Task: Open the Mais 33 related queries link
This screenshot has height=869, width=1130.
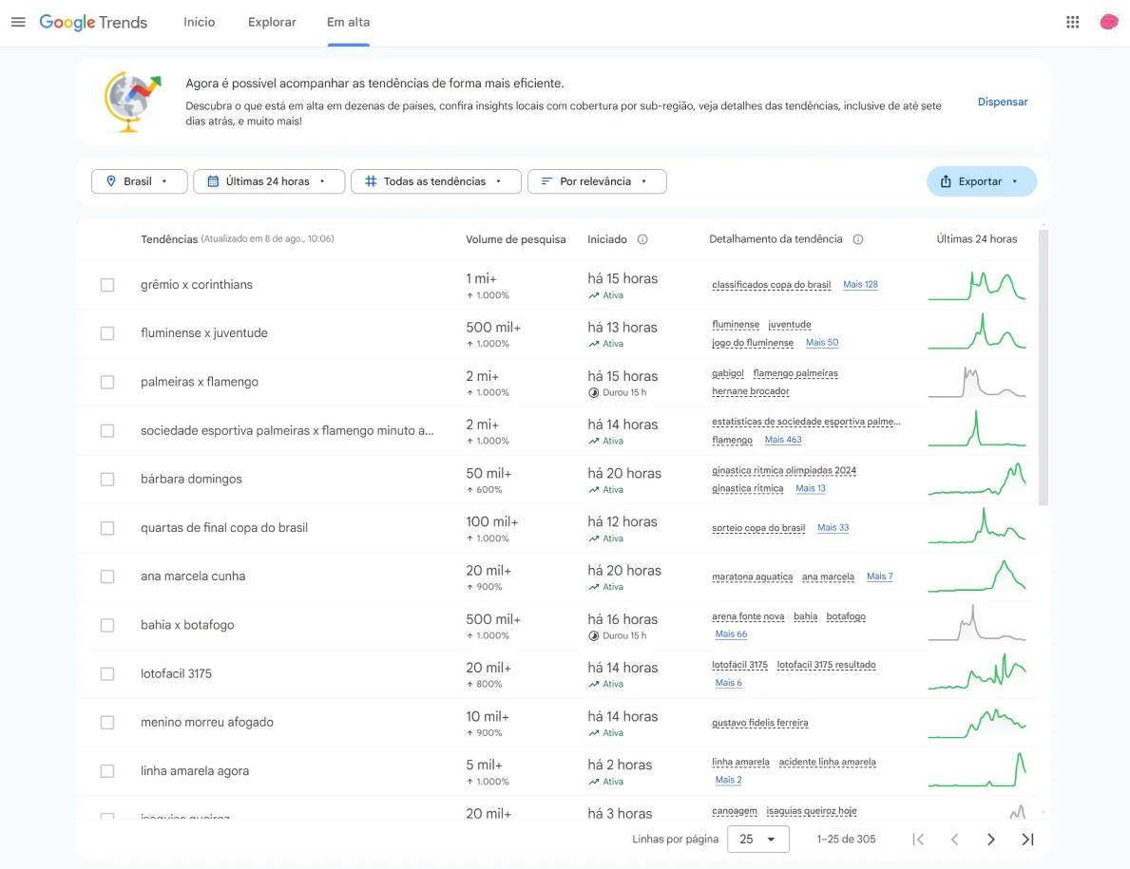Action: tap(833, 528)
